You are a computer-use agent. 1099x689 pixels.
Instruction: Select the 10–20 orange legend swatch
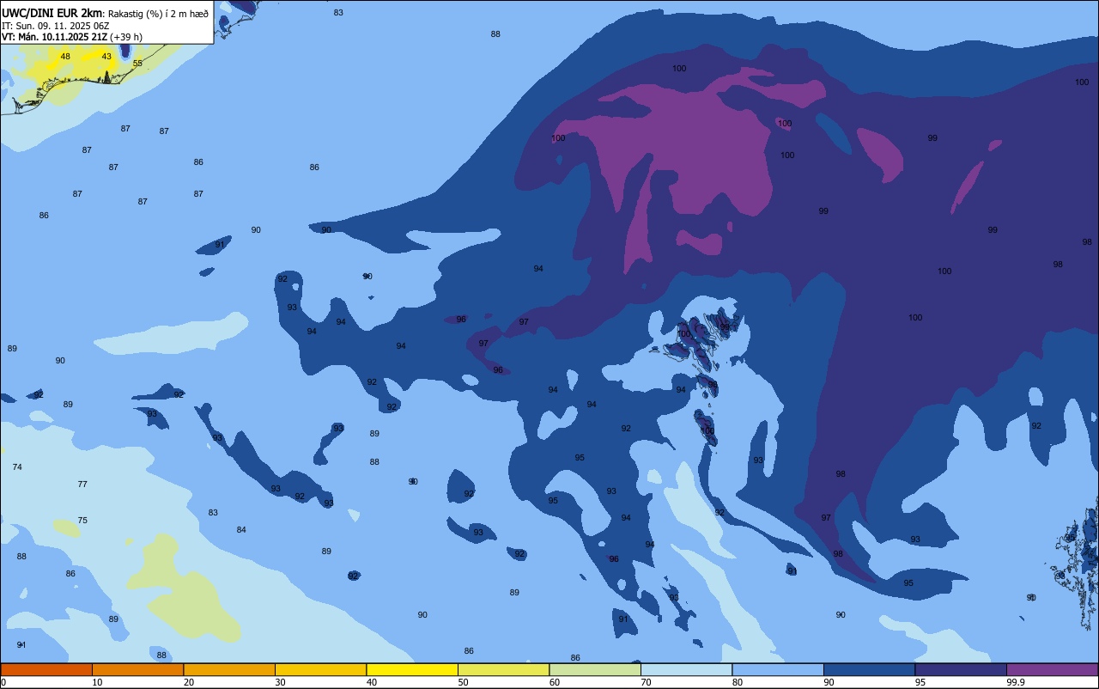pos(138,669)
